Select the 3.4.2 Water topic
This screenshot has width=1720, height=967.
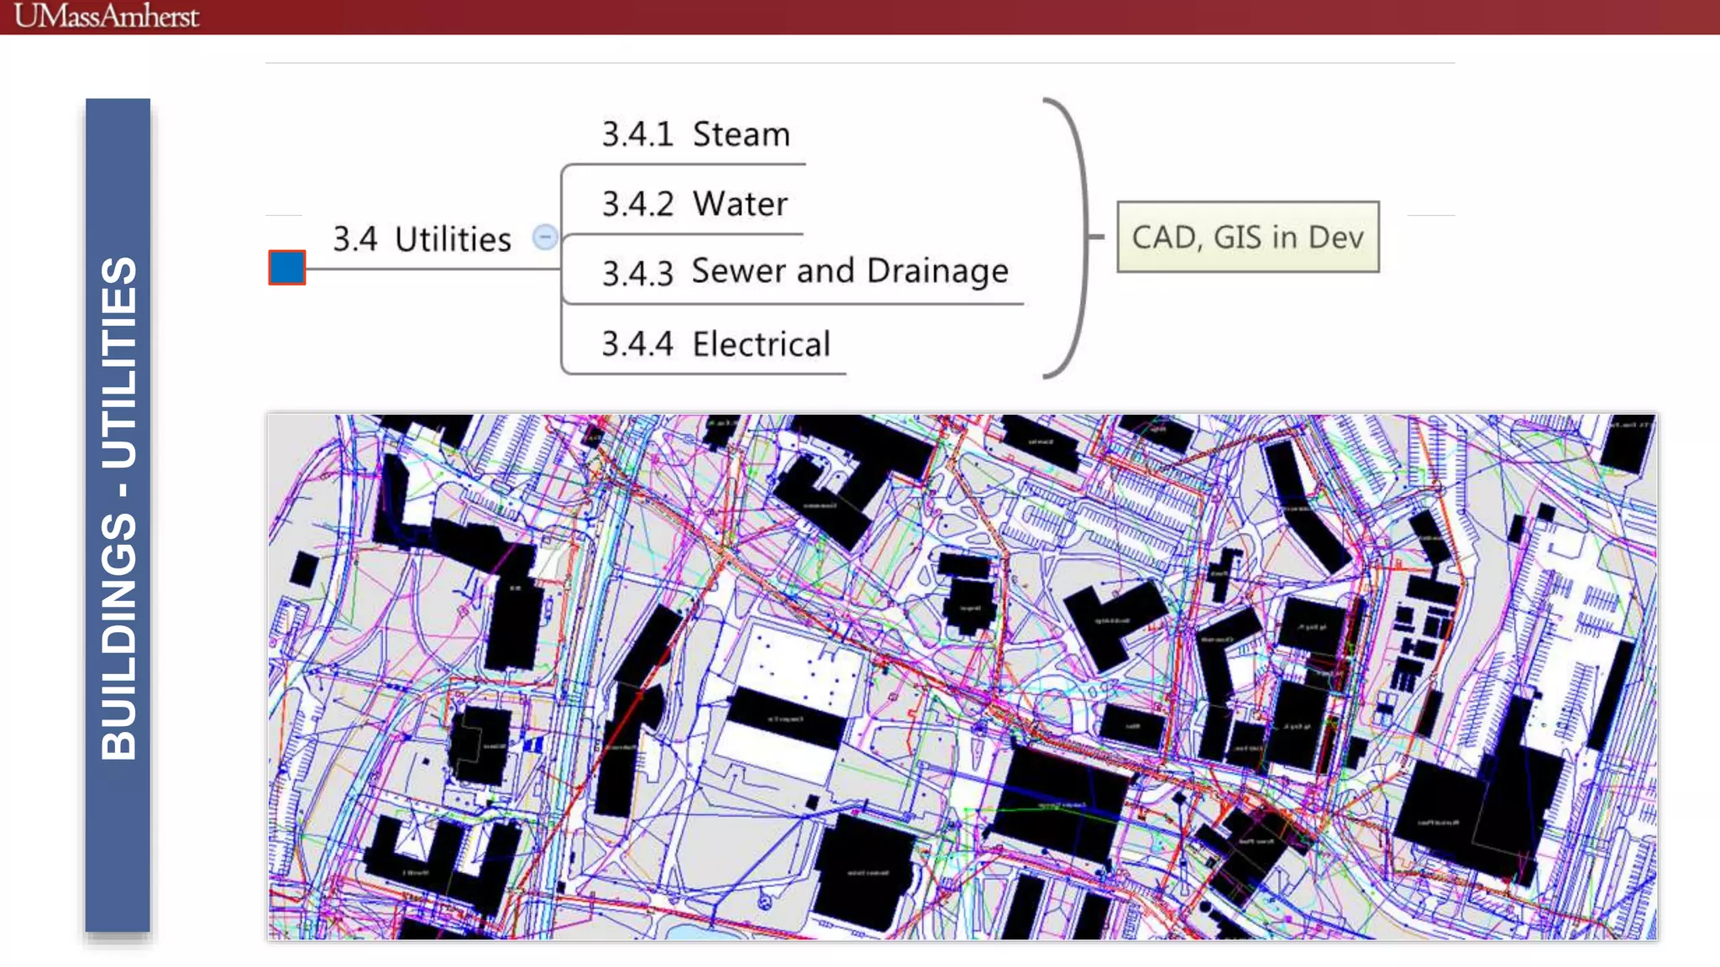[695, 204]
